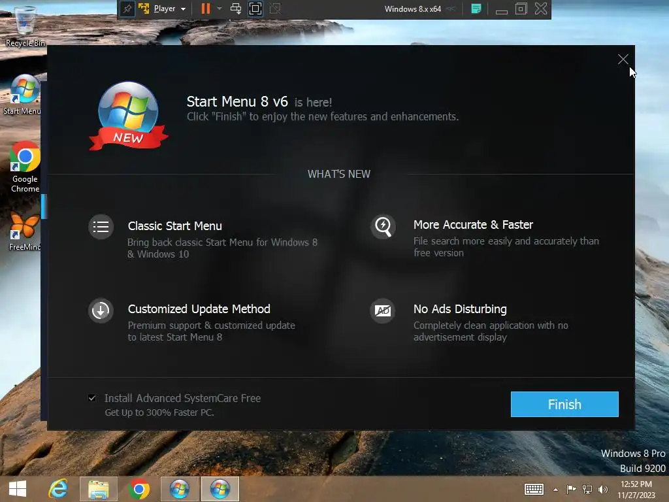Click the Customized Update Method heading
The width and height of the screenshot is (669, 502).
click(x=199, y=309)
